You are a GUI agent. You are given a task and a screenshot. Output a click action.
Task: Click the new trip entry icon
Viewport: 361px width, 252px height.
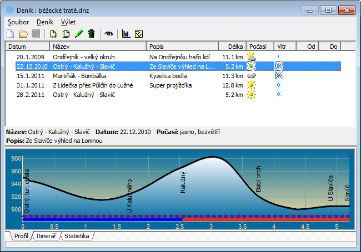click(x=54, y=34)
